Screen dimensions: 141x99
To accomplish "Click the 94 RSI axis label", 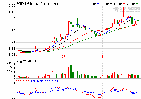I will click(13, 83).
